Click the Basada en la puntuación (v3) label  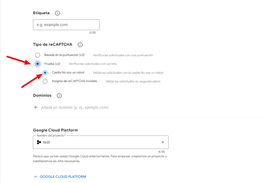click(x=64, y=55)
